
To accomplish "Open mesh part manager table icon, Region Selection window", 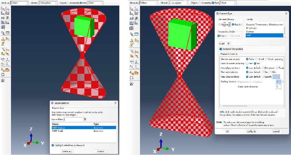I will 7,33.
